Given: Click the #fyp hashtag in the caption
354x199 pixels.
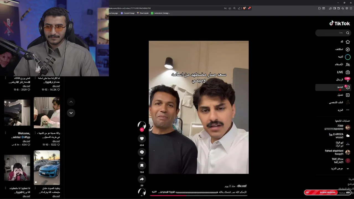Looking at the screenshot, I should pyautogui.click(x=172, y=192).
